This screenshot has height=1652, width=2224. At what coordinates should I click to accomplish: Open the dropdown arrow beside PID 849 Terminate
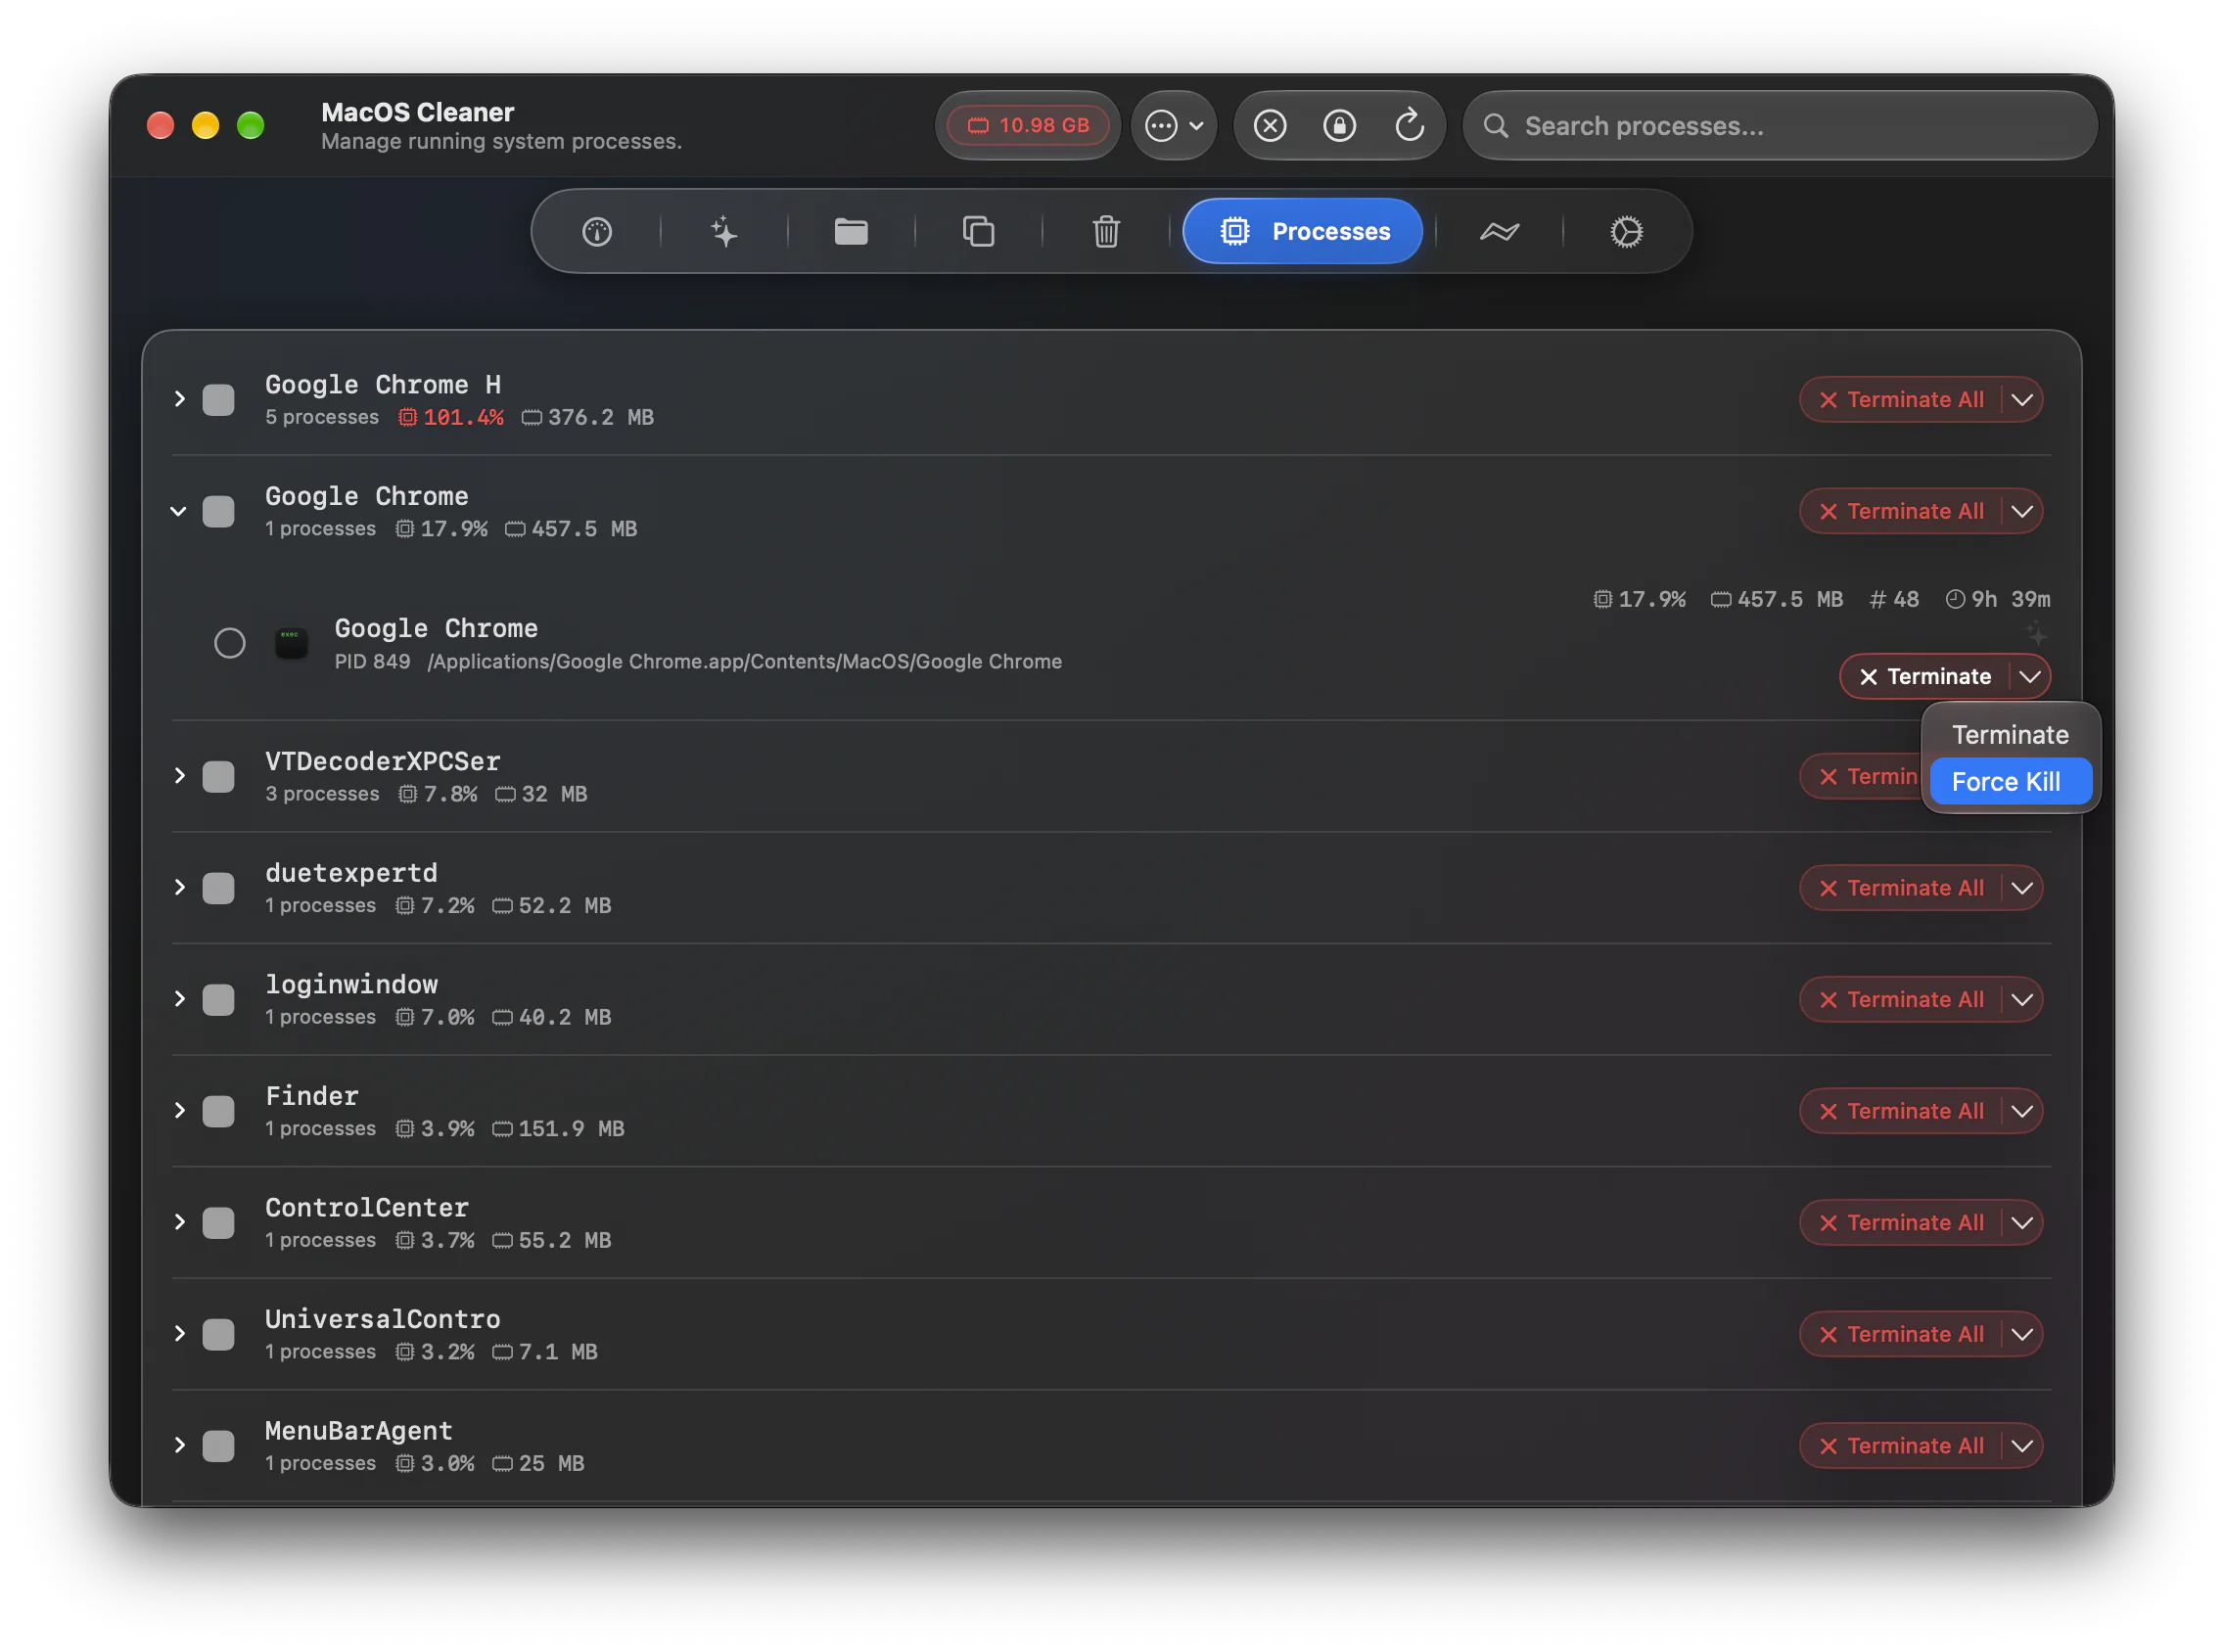tap(2030, 677)
